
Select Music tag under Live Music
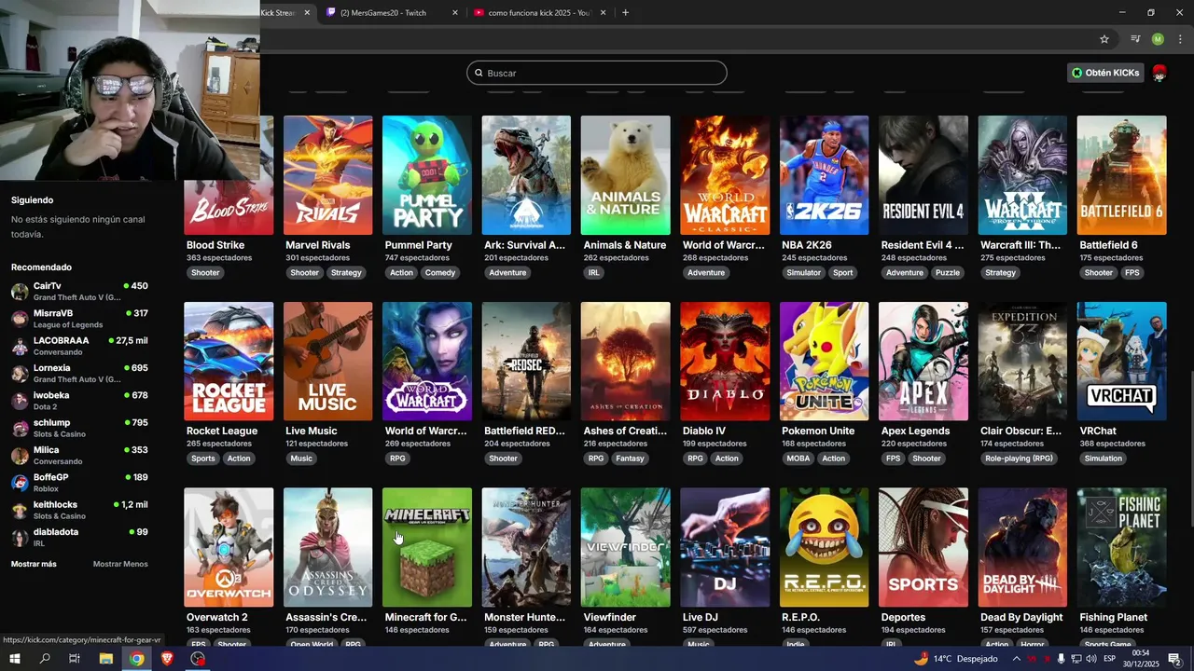pyautogui.click(x=301, y=459)
